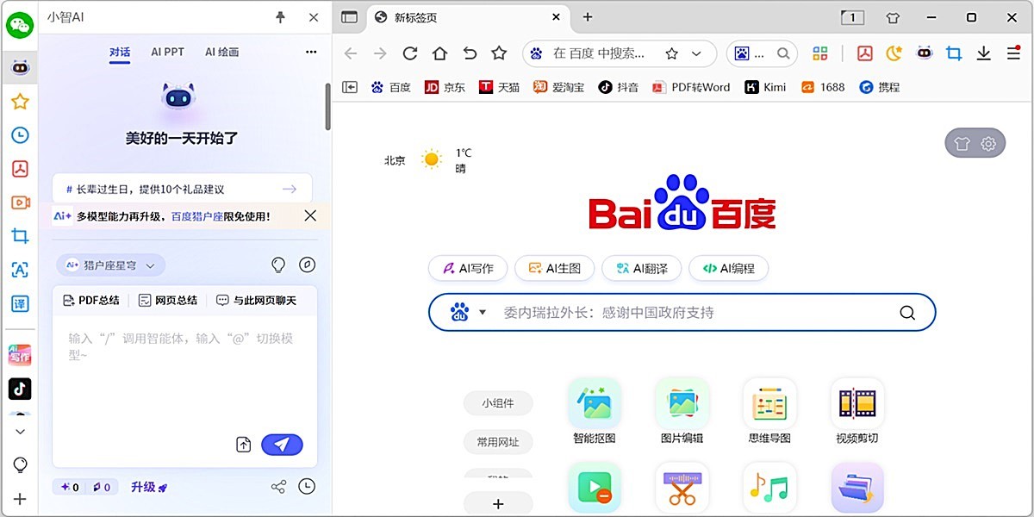Screen dimensions: 1034x517
Task: Select the 译 translate tool in the sidebar
Action: pyautogui.click(x=20, y=303)
